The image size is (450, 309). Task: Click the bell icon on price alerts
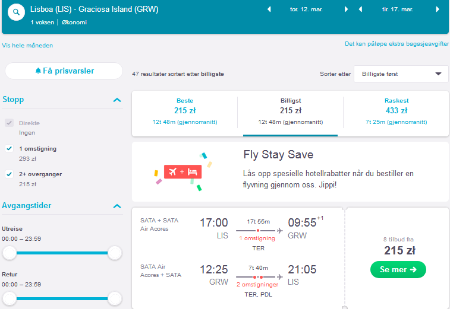(x=38, y=71)
